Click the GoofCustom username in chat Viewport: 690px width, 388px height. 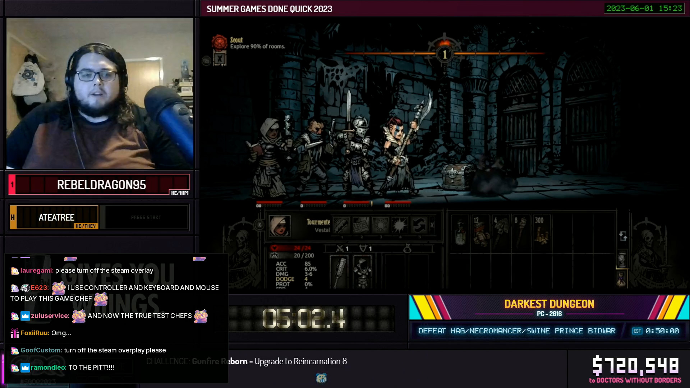(x=41, y=350)
